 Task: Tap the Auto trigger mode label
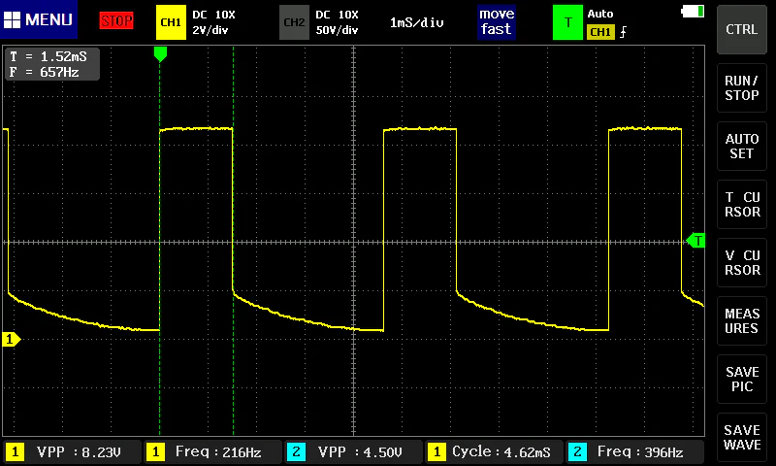click(600, 14)
